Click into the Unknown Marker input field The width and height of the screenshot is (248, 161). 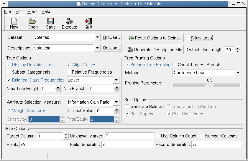(x=129, y=136)
